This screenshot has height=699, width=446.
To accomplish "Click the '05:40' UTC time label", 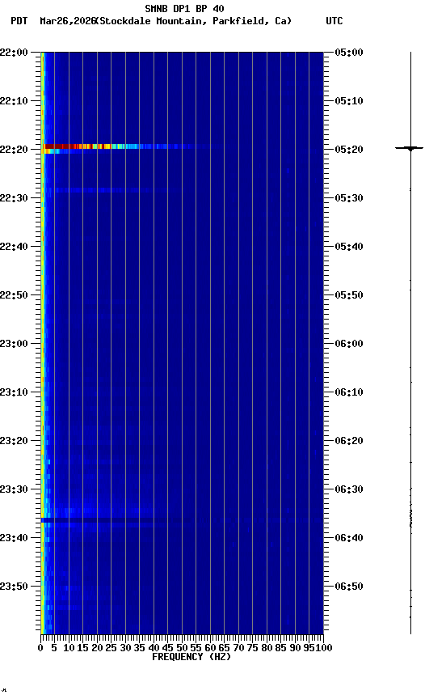I will [349, 247].
